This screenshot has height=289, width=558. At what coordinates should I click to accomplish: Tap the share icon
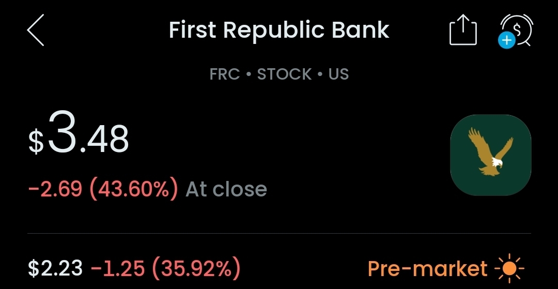click(462, 31)
